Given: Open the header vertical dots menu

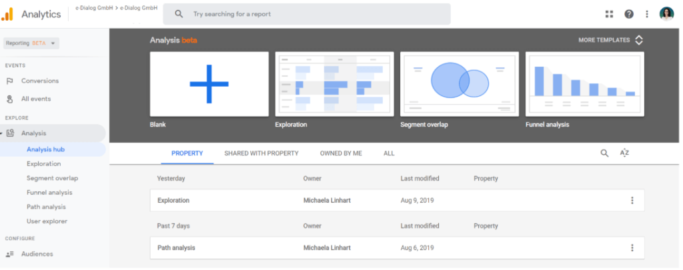Looking at the screenshot, I should tap(646, 14).
